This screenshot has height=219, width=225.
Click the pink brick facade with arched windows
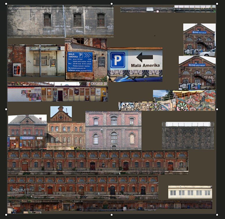[x=113, y=130]
